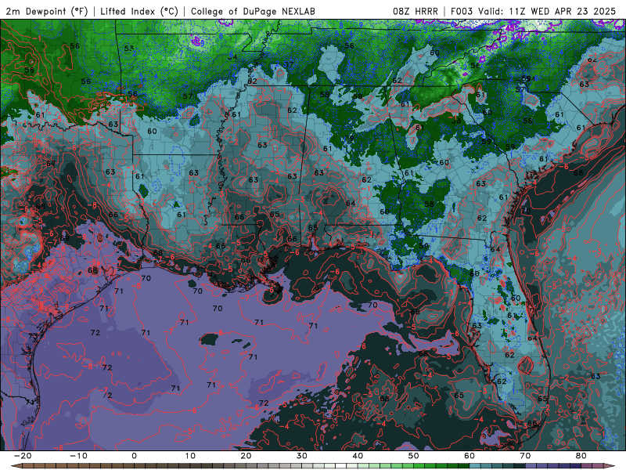Click the "20" color scale label

point(246,456)
